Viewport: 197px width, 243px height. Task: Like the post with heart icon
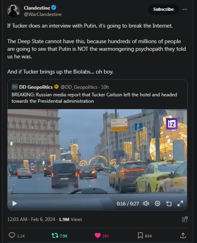pyautogui.click(x=98, y=235)
